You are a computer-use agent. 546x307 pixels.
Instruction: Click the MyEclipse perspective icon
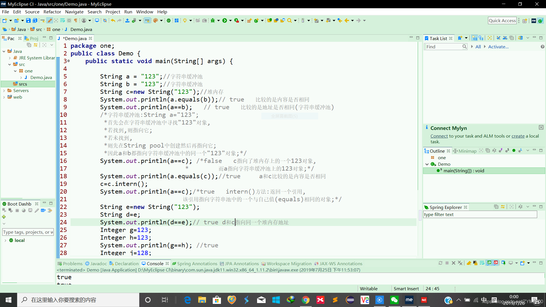click(x=534, y=21)
